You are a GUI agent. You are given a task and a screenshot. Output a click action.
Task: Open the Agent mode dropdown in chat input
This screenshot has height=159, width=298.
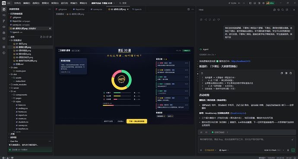[x=224, y=150]
